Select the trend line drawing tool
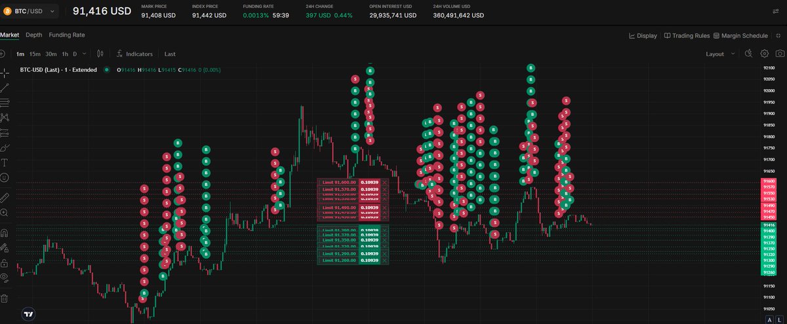This screenshot has width=787, height=324. (5, 87)
